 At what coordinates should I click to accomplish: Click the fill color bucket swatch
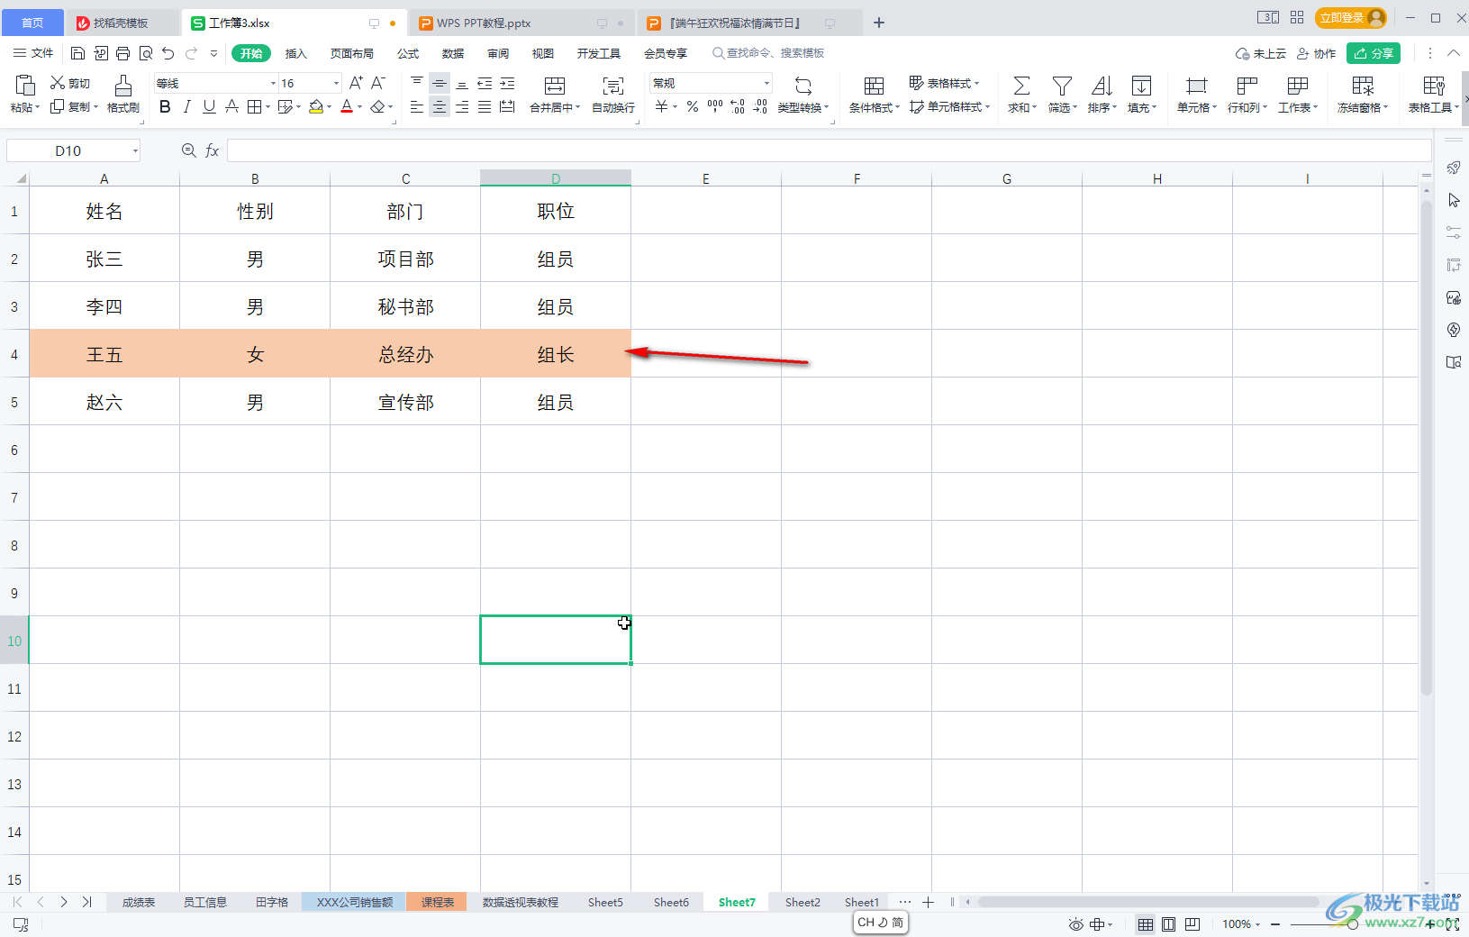point(316,107)
